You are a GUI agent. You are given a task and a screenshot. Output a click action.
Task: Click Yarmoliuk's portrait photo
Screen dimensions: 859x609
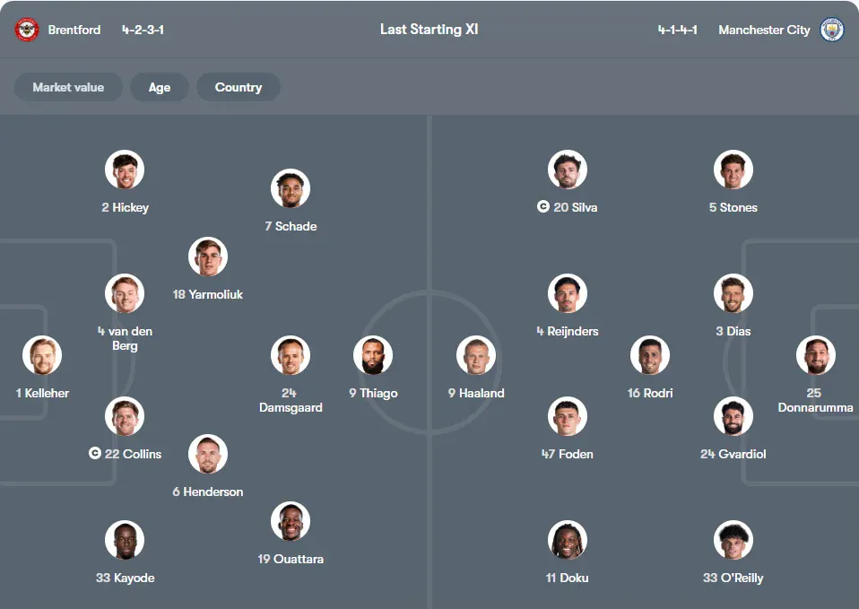(207, 256)
